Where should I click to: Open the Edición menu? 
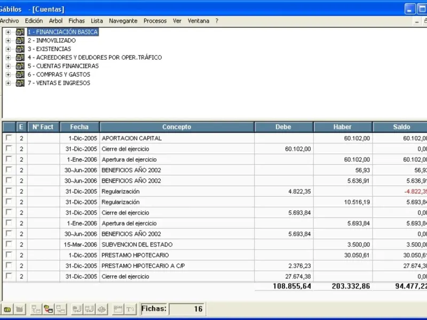tap(34, 21)
